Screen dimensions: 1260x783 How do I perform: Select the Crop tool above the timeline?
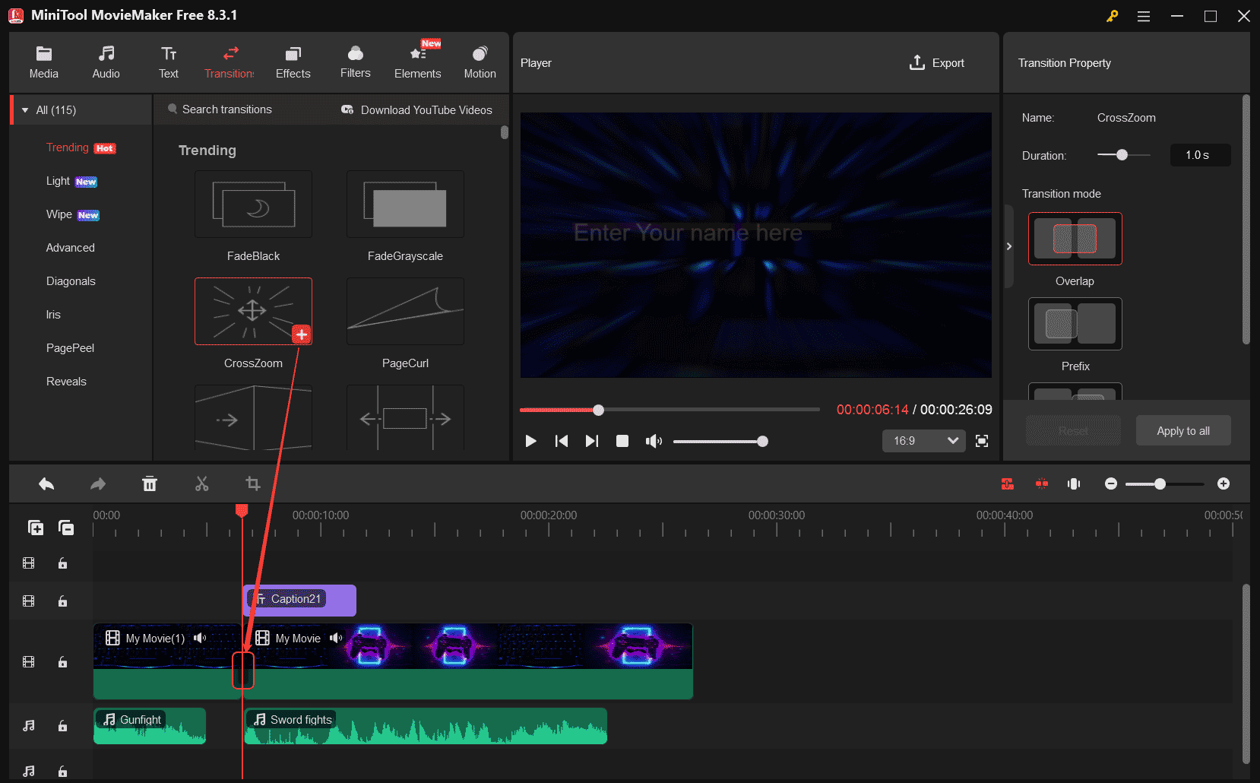pos(252,483)
